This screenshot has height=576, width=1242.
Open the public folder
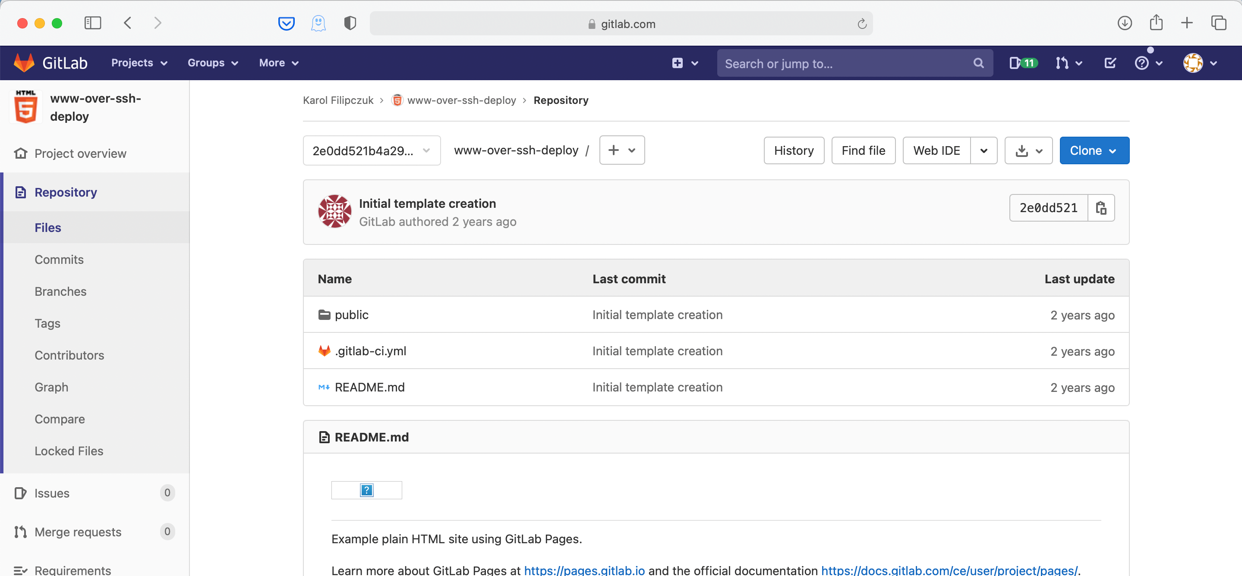pyautogui.click(x=351, y=315)
